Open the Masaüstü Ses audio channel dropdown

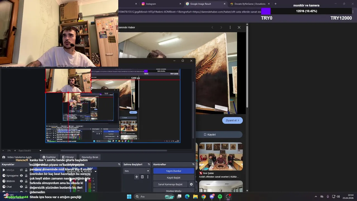(x=82, y=171)
